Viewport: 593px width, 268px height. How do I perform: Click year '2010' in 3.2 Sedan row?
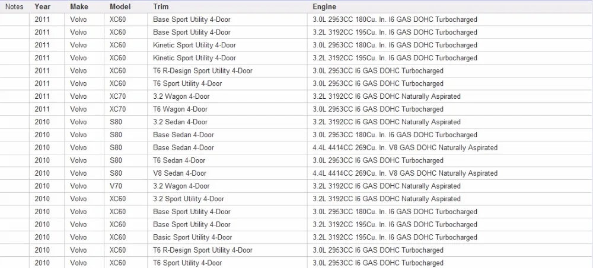(x=47, y=122)
